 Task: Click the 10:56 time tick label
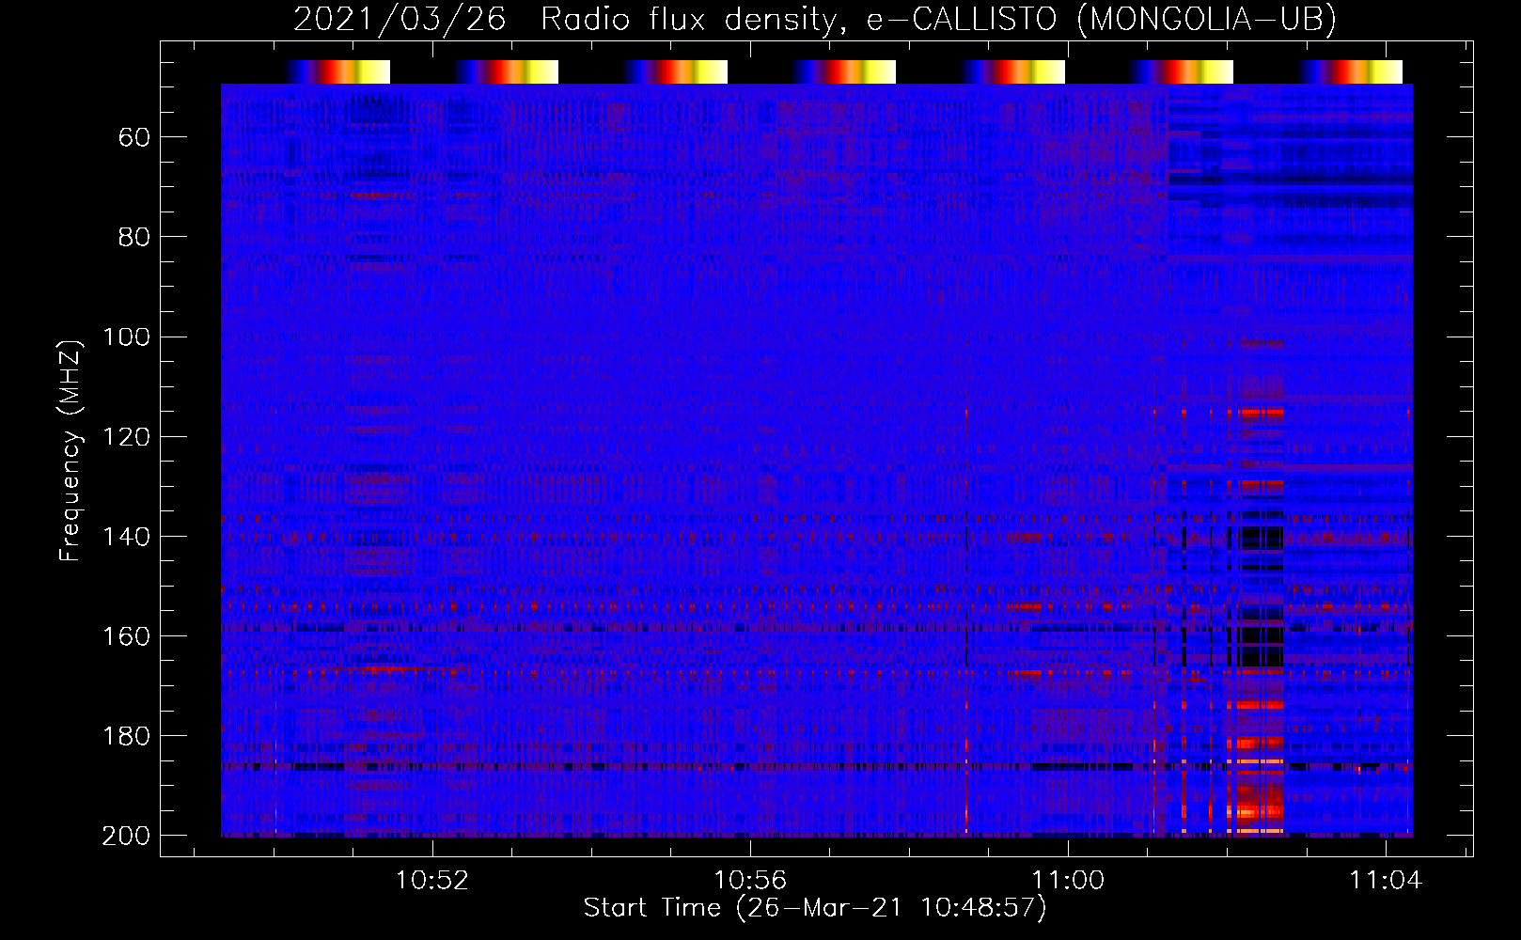[x=749, y=881]
